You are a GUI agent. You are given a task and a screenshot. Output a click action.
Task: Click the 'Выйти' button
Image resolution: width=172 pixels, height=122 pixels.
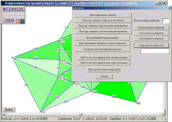(9, 110)
